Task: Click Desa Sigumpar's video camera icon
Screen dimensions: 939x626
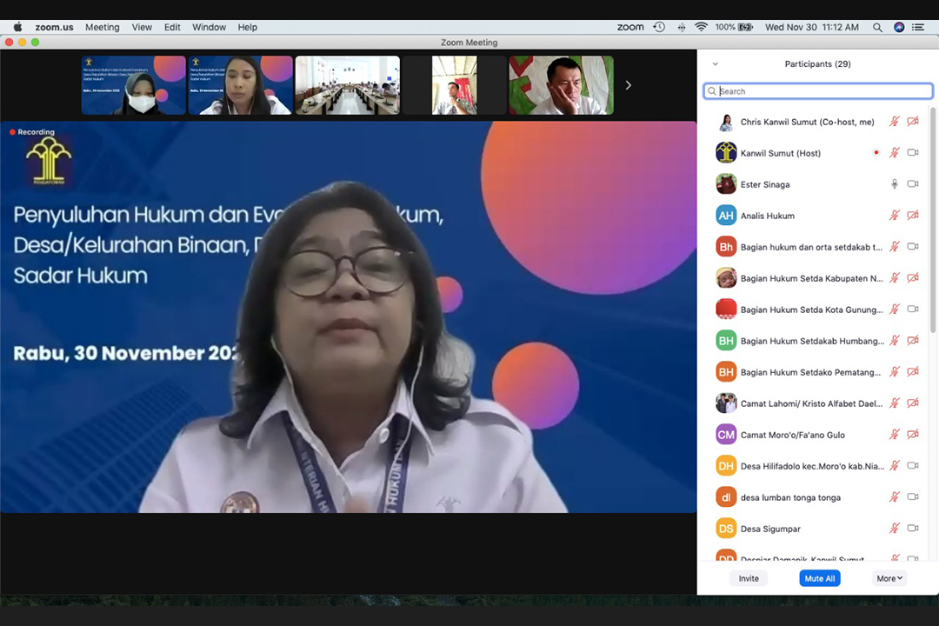Action: [x=913, y=529]
